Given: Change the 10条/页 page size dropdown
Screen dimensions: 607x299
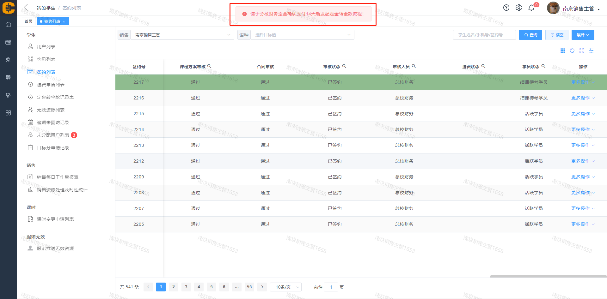Looking at the screenshot, I should (x=286, y=287).
